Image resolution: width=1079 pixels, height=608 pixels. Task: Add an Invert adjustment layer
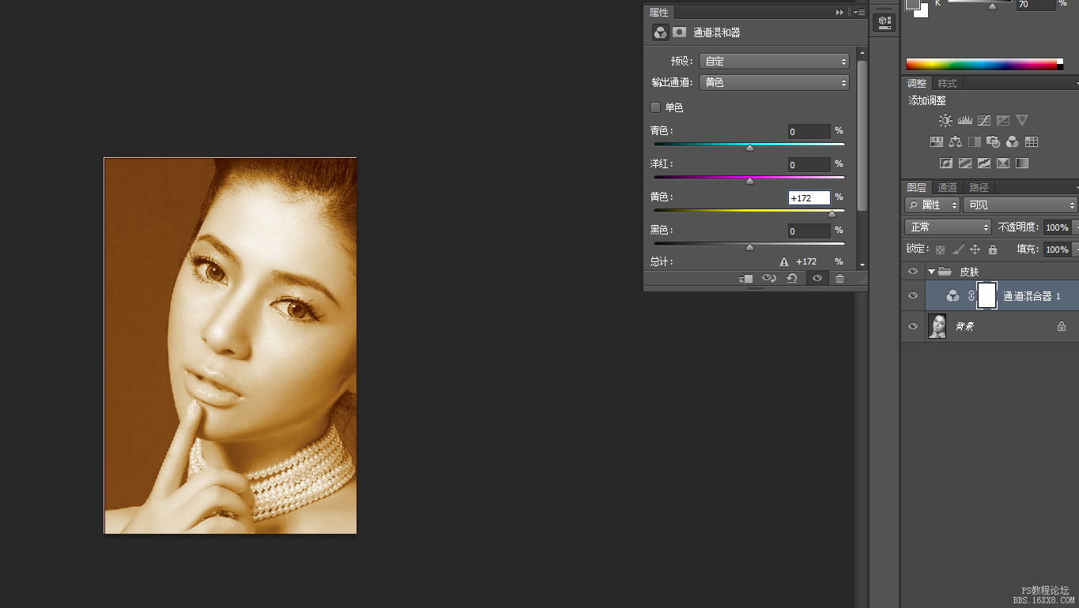946,163
